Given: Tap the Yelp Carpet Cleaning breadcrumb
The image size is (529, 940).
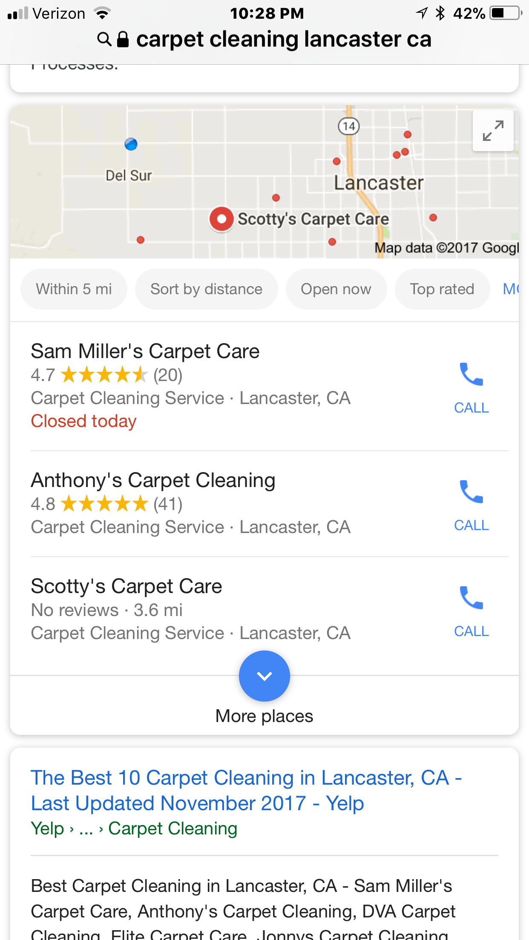Looking at the screenshot, I should coord(172,828).
